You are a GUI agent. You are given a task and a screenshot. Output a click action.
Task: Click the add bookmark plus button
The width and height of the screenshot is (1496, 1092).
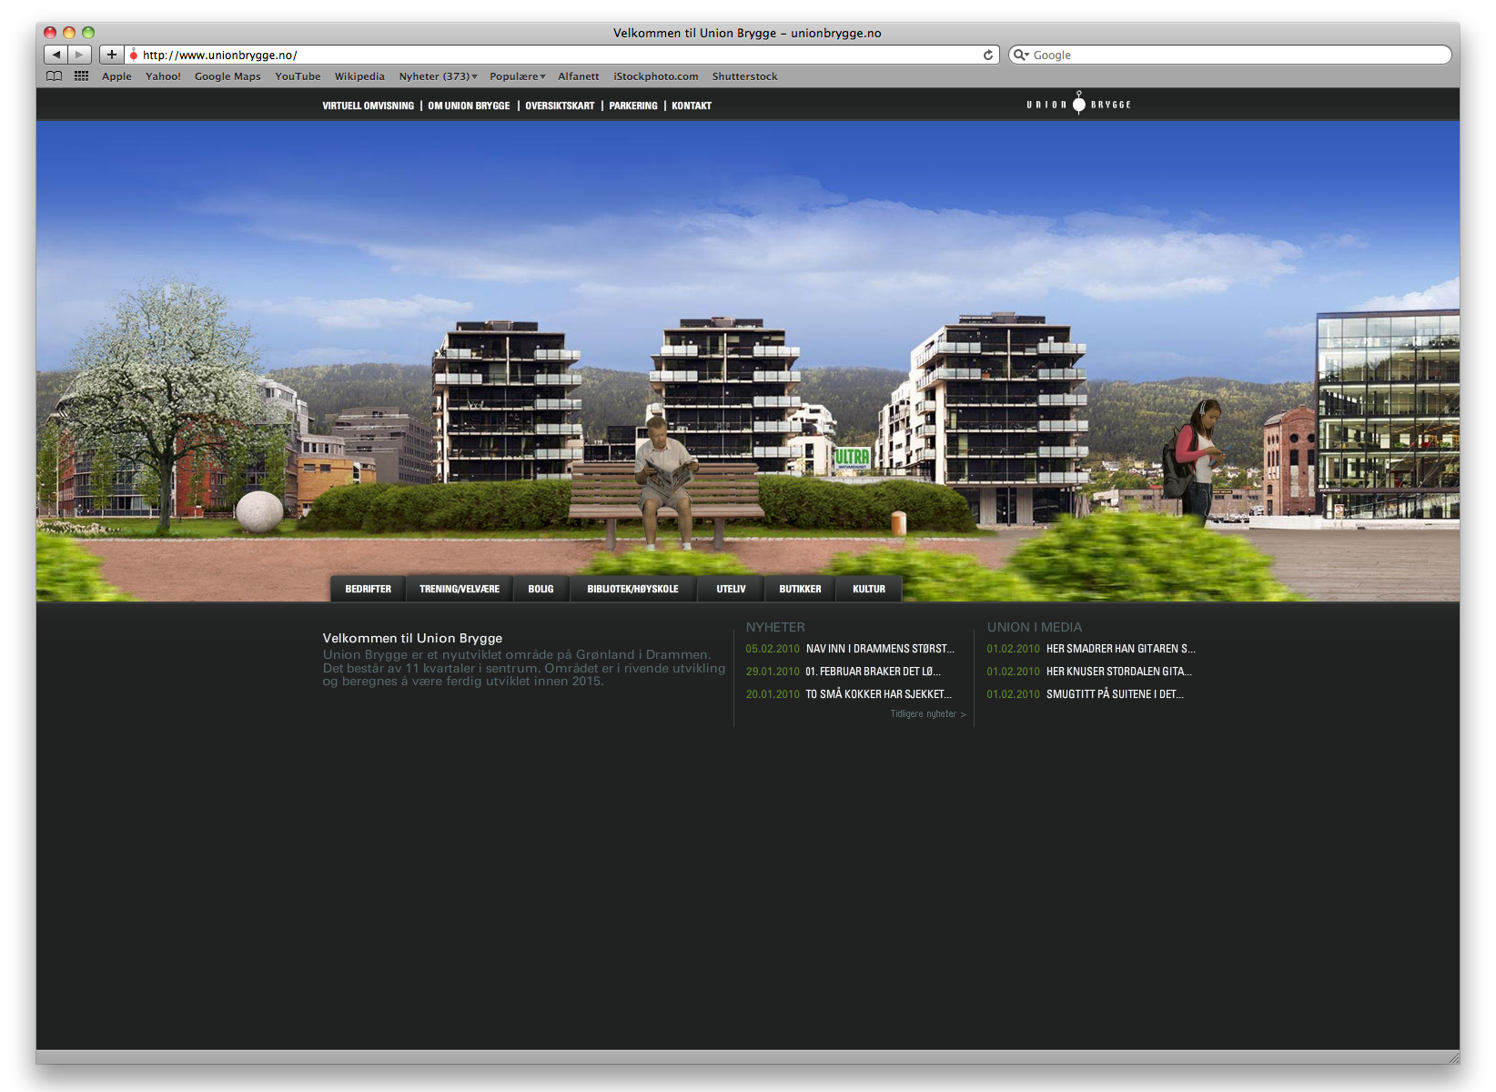112,55
